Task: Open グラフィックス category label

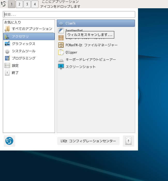Action: 24,44
